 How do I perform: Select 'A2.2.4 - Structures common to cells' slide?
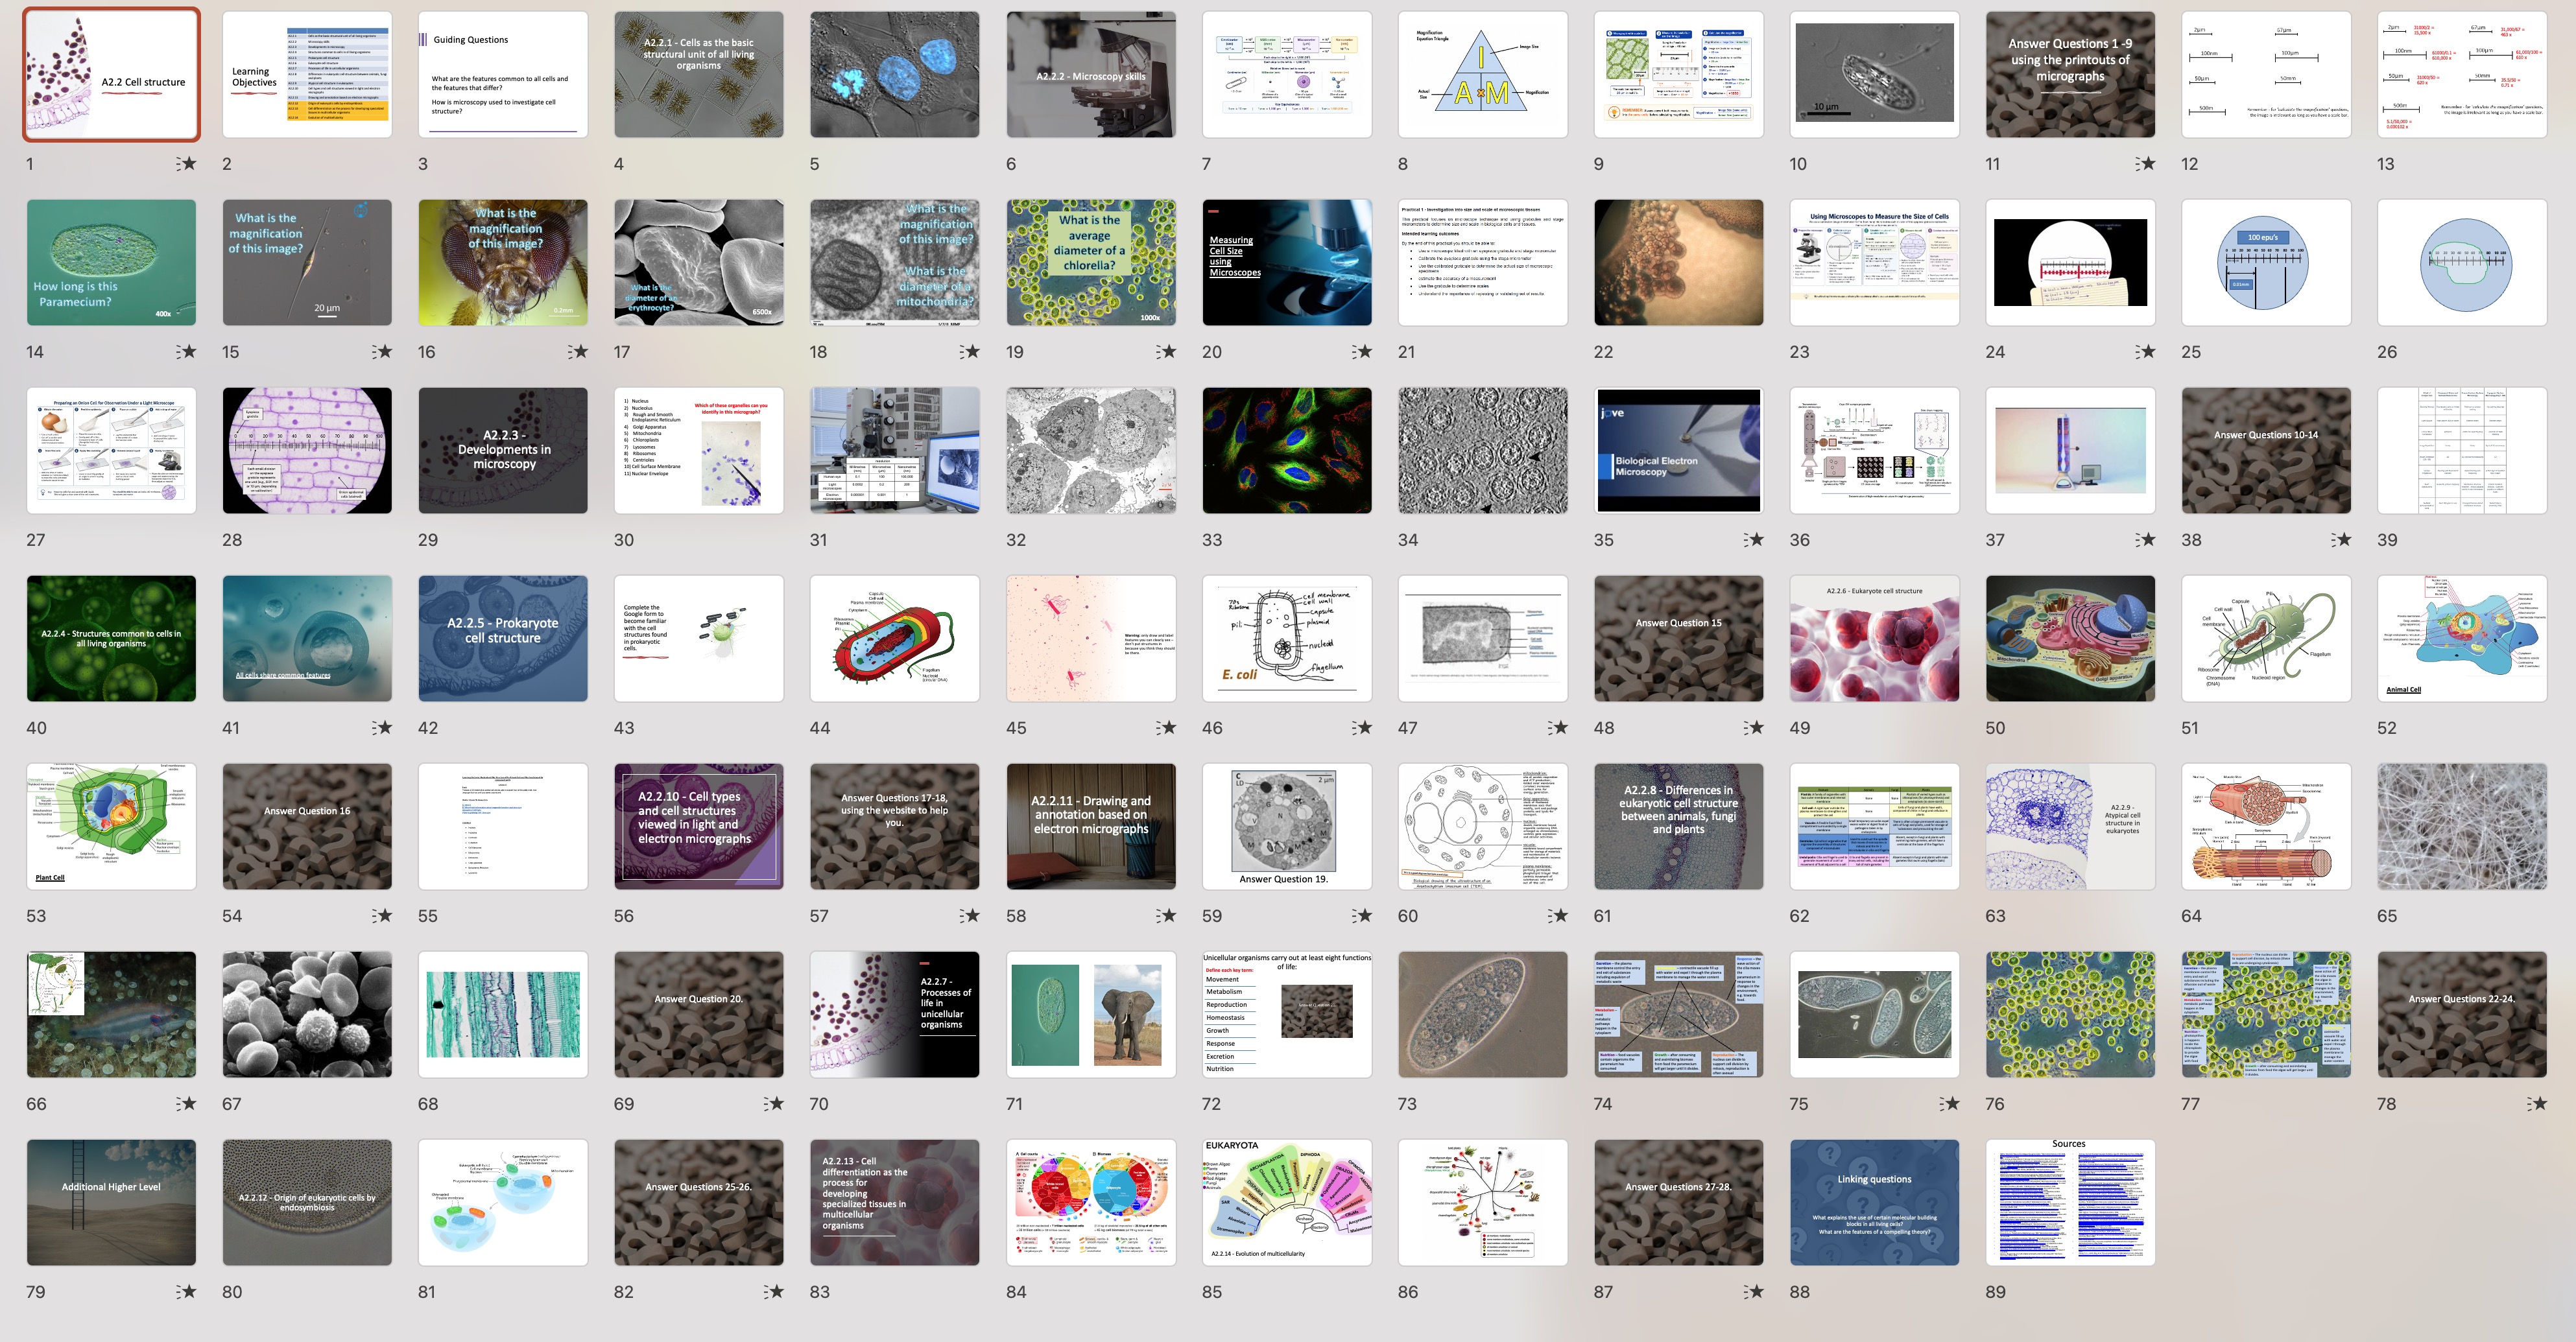tap(111, 639)
